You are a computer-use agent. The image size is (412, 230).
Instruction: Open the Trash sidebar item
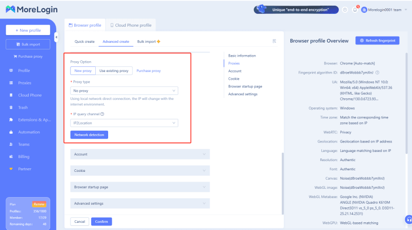tap(23, 108)
